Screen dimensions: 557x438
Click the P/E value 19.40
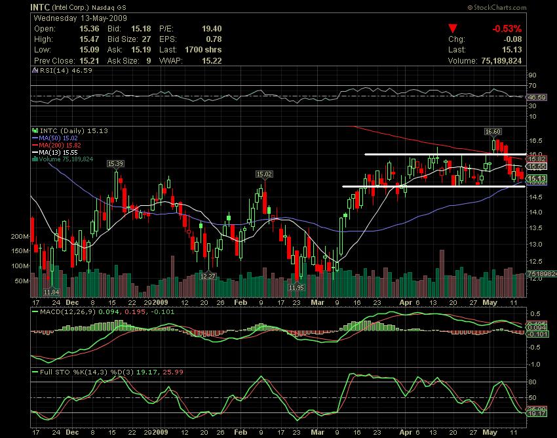click(212, 28)
